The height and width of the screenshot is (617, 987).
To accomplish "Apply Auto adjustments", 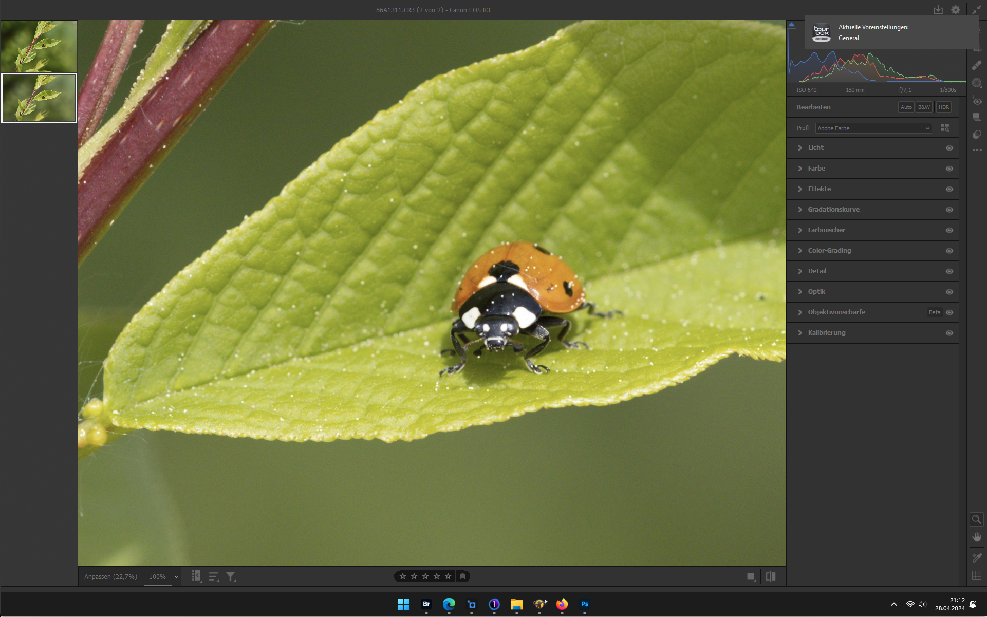I will pyautogui.click(x=905, y=107).
